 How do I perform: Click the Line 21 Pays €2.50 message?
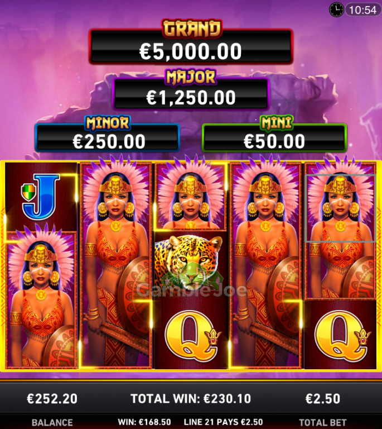click(x=224, y=422)
